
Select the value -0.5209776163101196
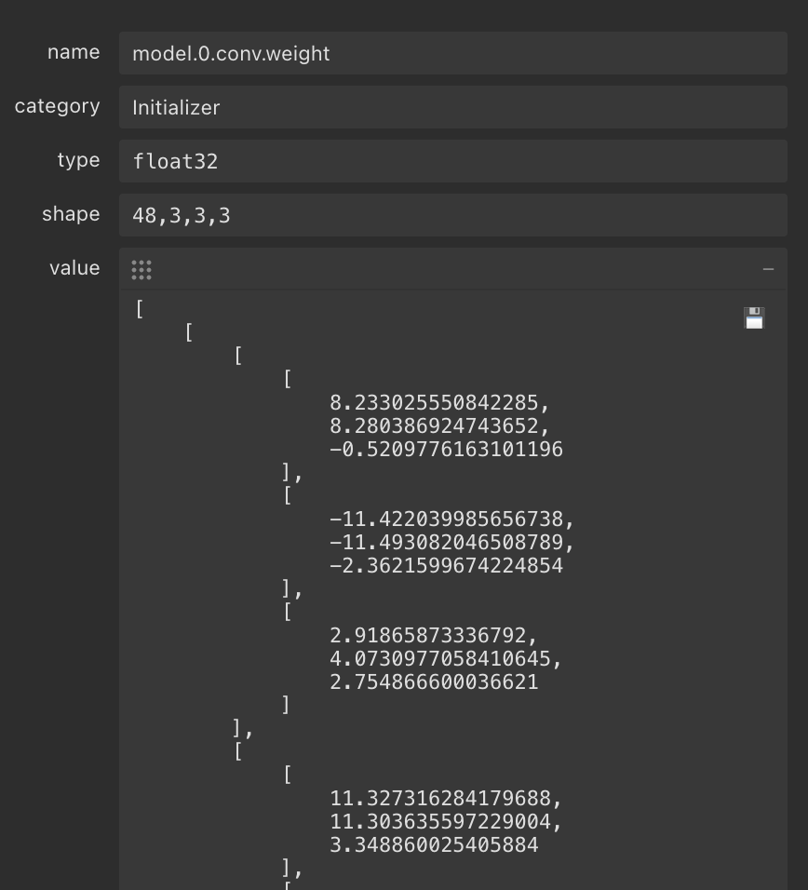[x=446, y=450]
